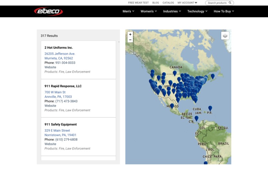Click the map pin under the CANADA label
The height and width of the screenshot is (178, 268).
click(175, 73)
